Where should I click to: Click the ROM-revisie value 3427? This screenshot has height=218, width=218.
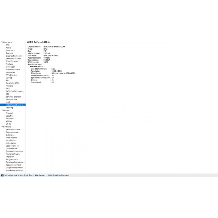coord(46,62)
